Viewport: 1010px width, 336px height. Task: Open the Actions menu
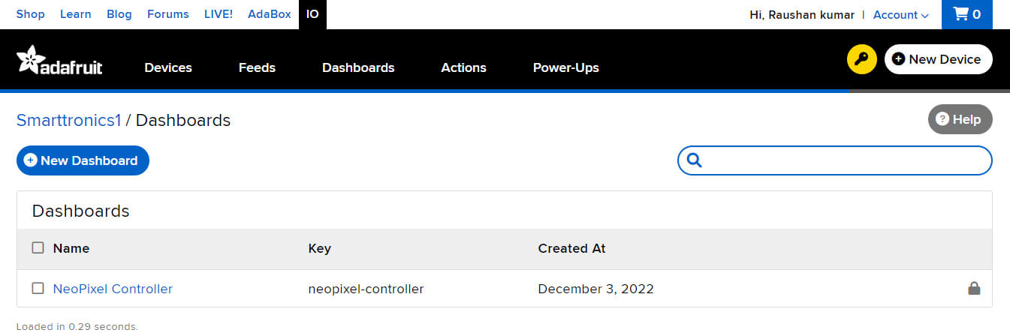[x=463, y=67]
